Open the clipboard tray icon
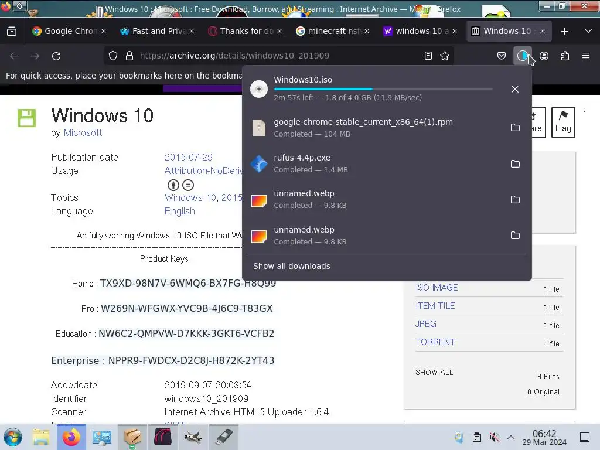600x450 pixels. pos(477,437)
